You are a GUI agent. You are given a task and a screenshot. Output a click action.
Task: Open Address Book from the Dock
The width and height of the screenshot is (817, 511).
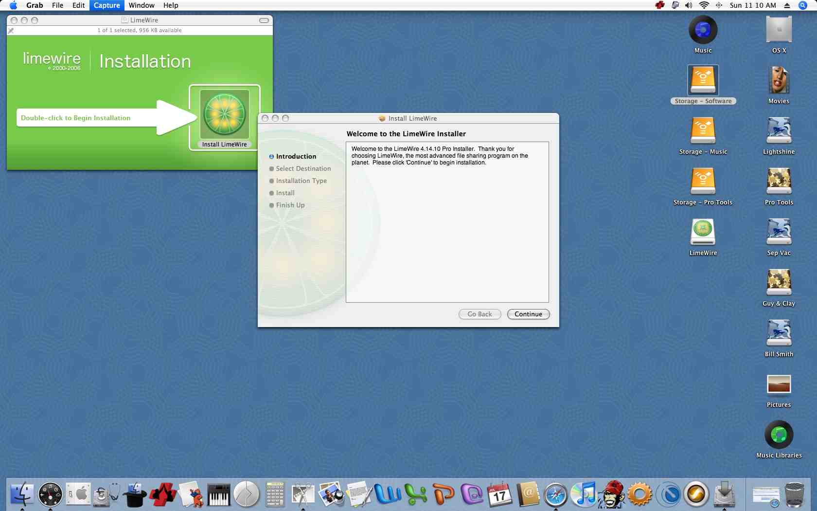click(528, 495)
